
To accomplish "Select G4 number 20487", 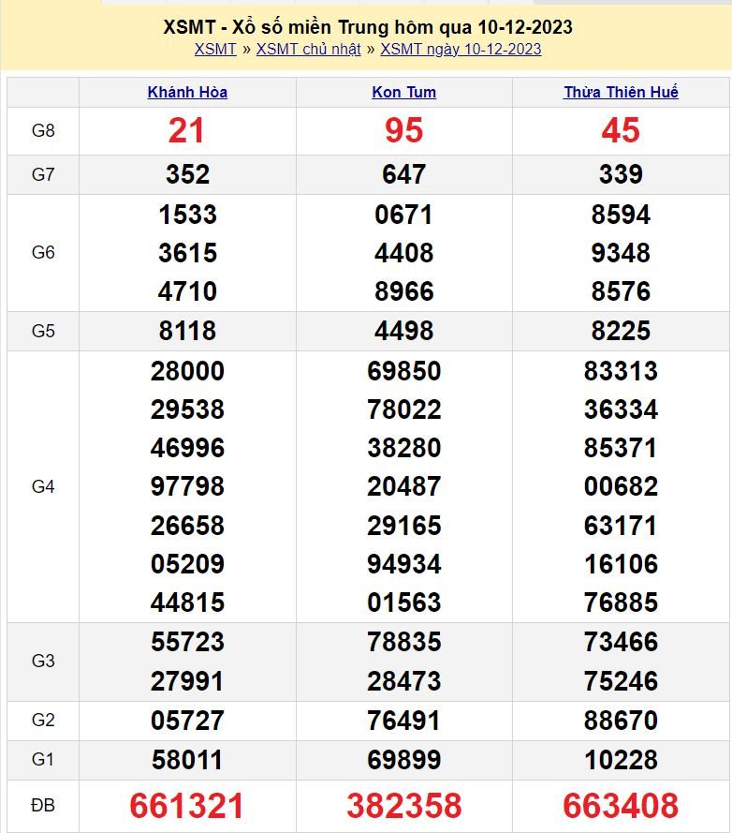I will [x=404, y=486].
